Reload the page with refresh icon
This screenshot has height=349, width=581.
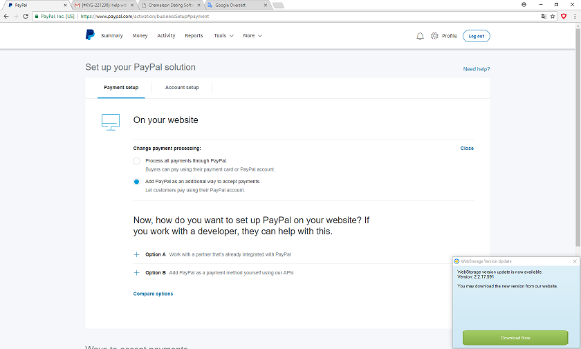tap(26, 17)
